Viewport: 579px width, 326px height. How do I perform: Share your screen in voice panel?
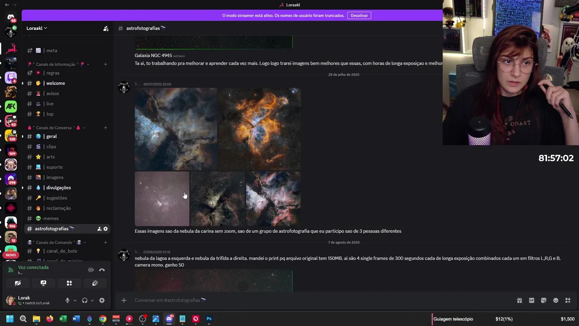43,283
